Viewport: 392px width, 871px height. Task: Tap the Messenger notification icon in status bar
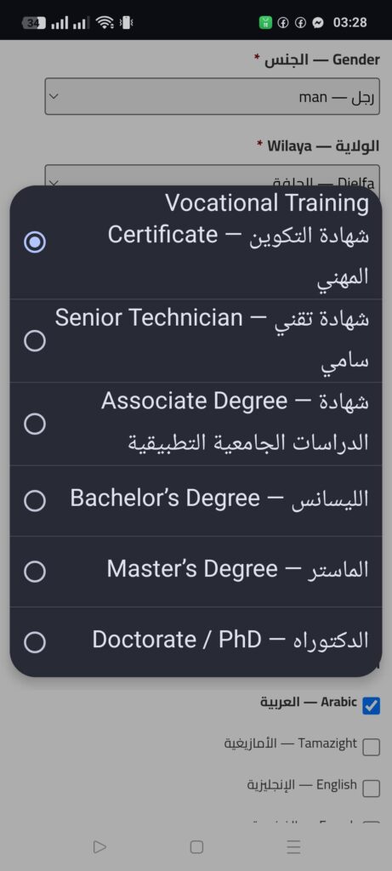[318, 23]
